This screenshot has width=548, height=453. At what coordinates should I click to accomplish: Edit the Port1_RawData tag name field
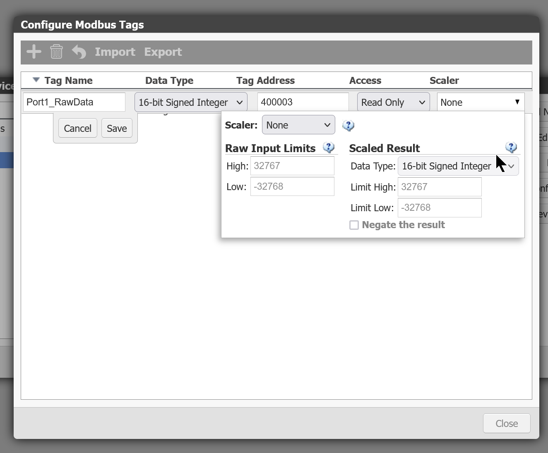74,102
